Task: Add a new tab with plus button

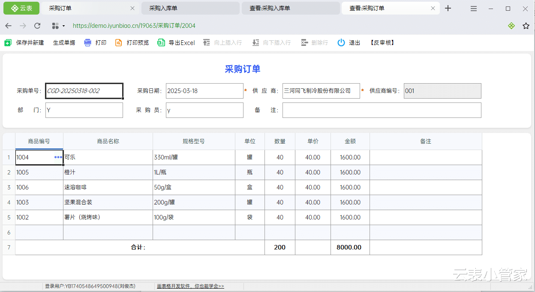Action: pyautogui.click(x=448, y=8)
